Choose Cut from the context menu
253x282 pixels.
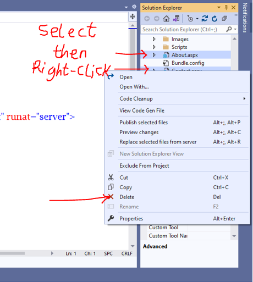(x=177, y=178)
